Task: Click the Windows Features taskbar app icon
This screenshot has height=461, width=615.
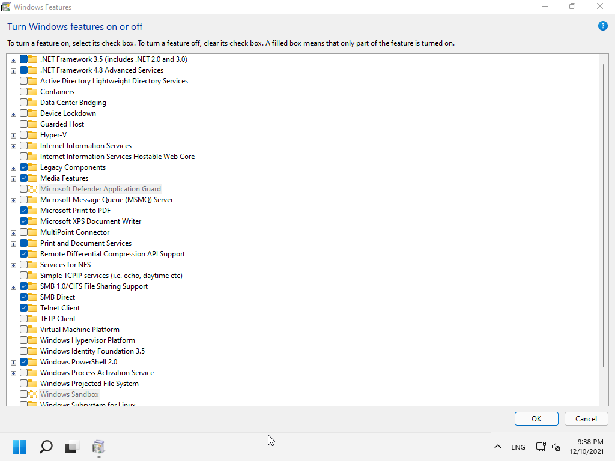Action: [98, 447]
